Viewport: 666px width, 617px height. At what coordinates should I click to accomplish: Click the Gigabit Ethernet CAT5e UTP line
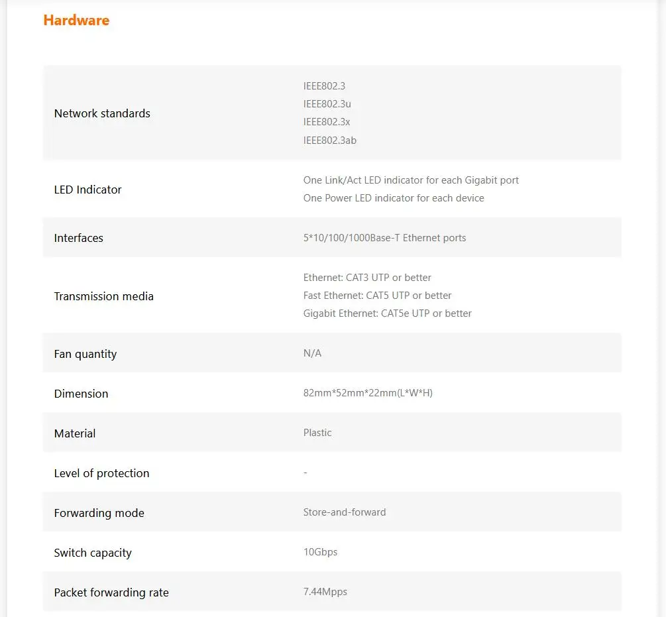[x=387, y=313]
